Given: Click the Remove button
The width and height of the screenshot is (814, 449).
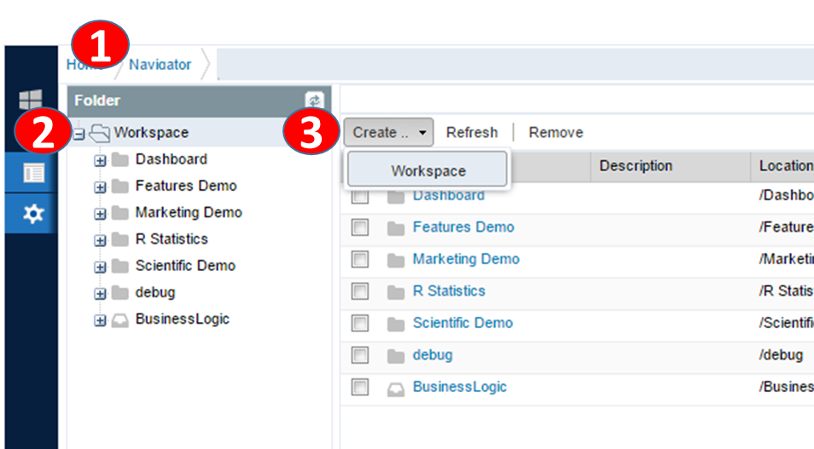Looking at the screenshot, I should (555, 133).
